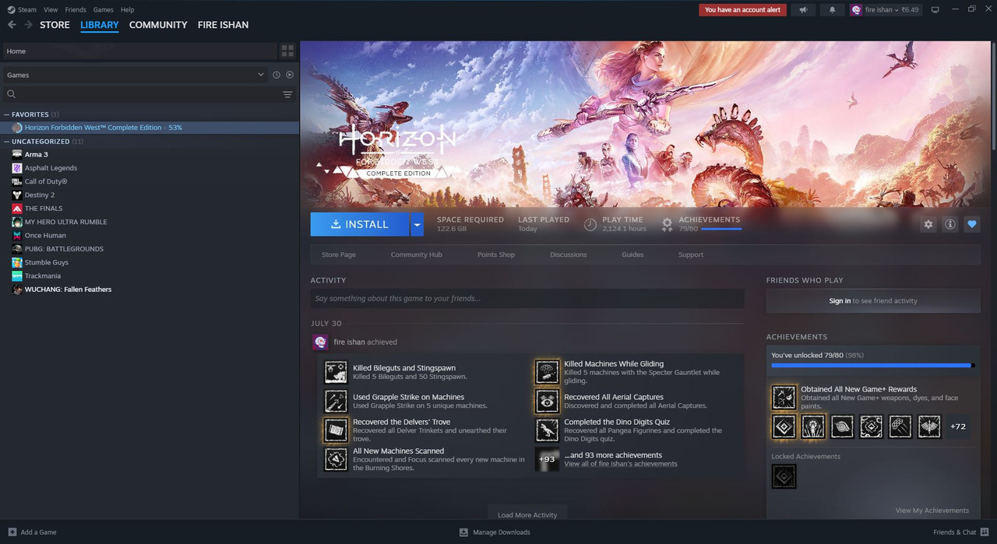Click the Arma 3 game icon
997x544 pixels.
tap(17, 154)
